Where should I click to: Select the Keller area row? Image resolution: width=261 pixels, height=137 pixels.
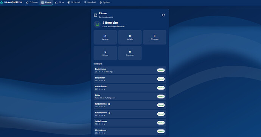point(130,97)
